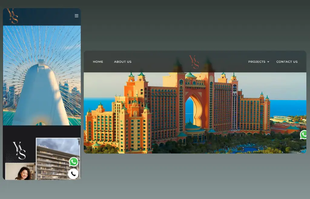Go to the Home menu item
The image size is (310, 199).
click(98, 62)
